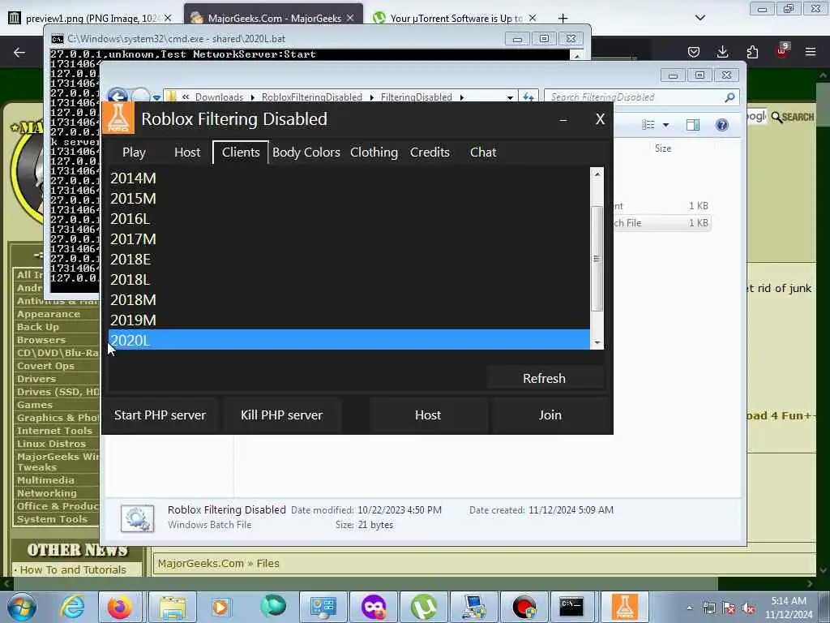Select client 2014M in the list
Image resolution: width=830 pixels, height=623 pixels.
click(x=349, y=178)
